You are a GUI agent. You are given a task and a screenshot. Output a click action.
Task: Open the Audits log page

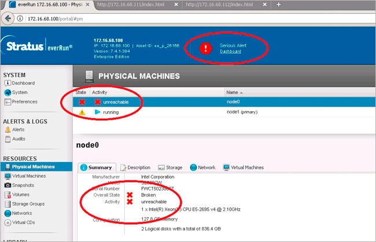(19, 139)
